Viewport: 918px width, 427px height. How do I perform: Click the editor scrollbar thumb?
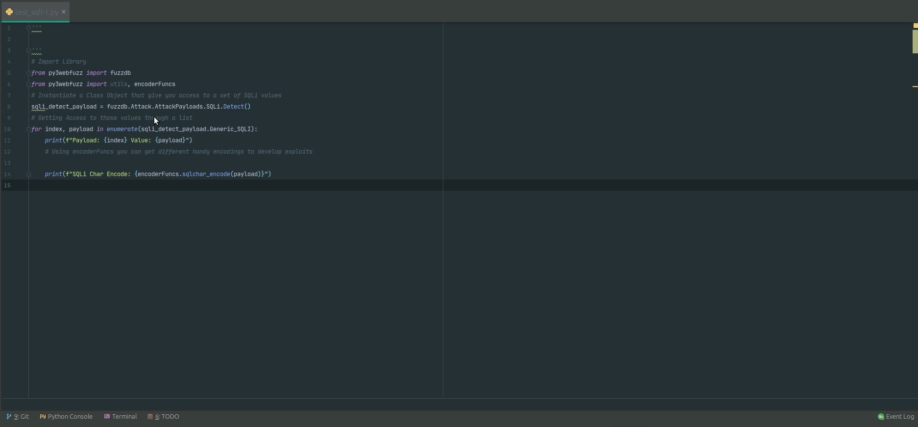pos(915,42)
